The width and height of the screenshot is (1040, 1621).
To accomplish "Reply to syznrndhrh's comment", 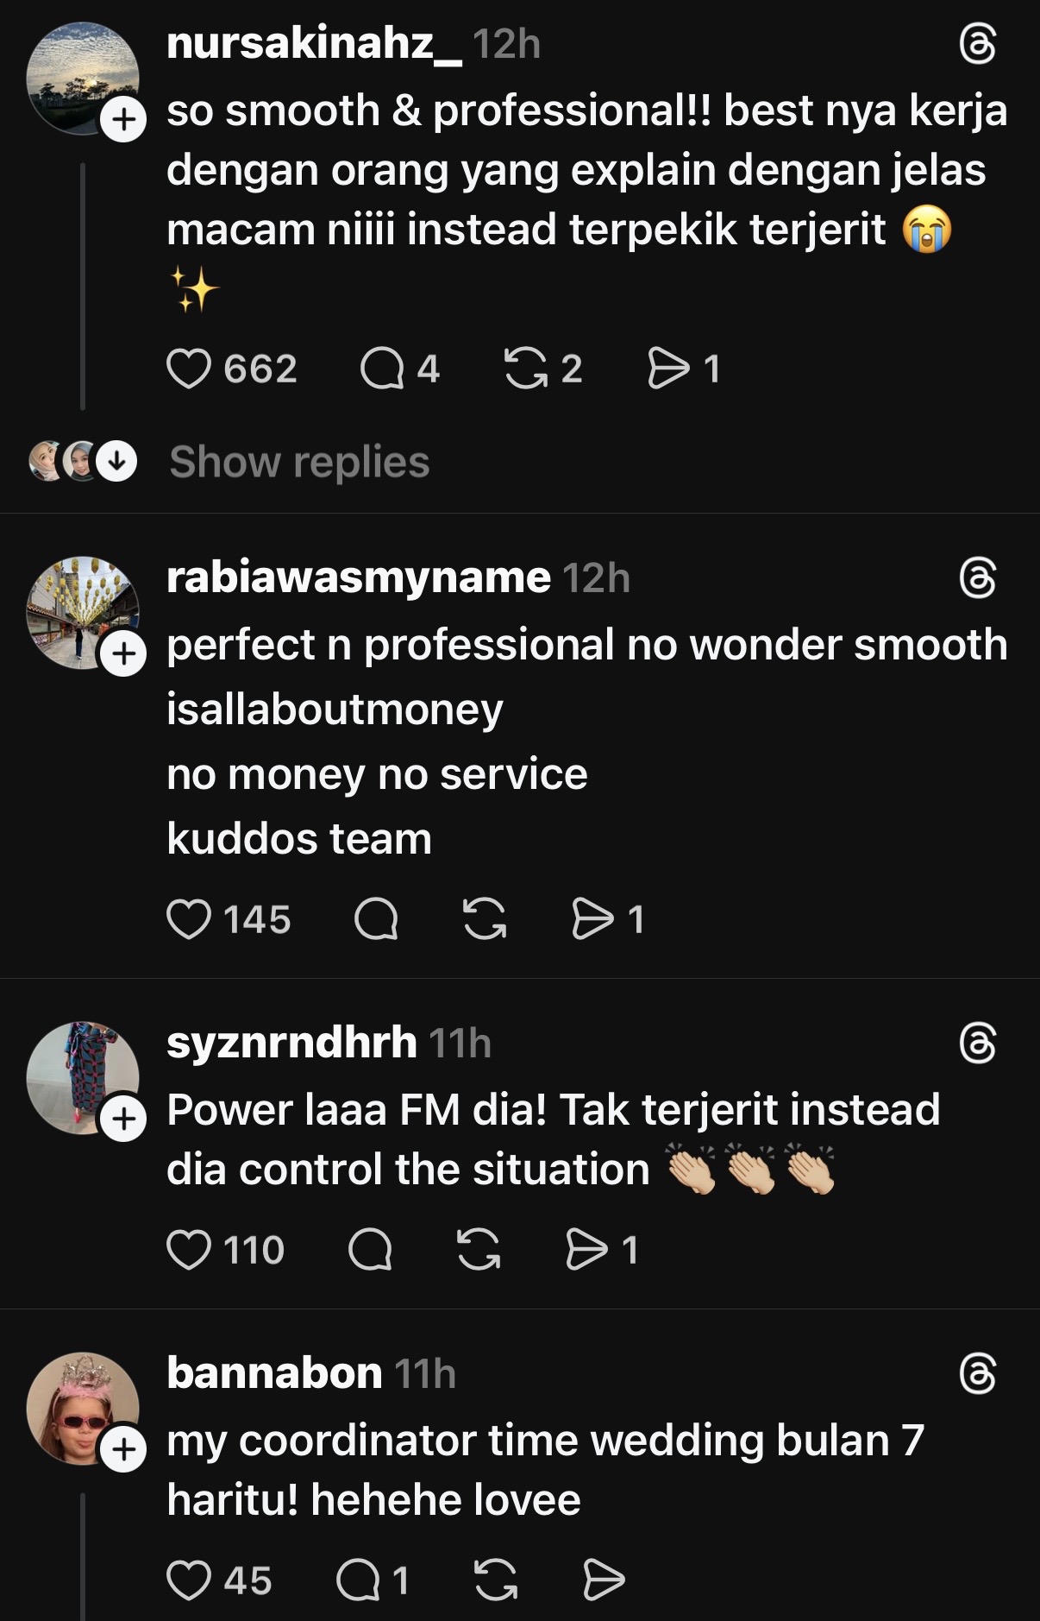I will coord(370,1250).
